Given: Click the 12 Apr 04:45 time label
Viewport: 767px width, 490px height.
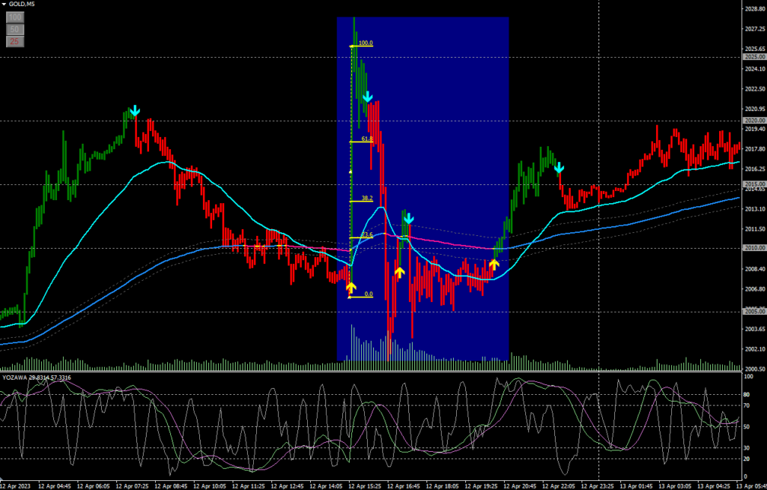Looking at the screenshot, I should pyautogui.click(x=54, y=486).
